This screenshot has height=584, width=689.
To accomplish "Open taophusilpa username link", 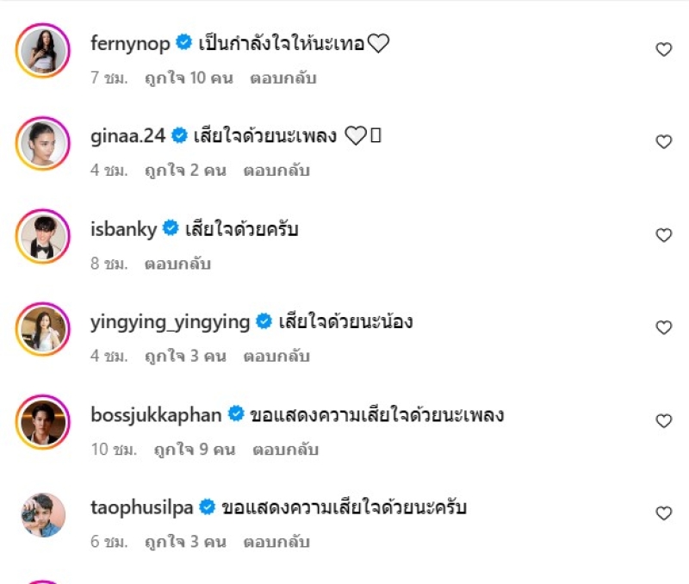I will [141, 507].
